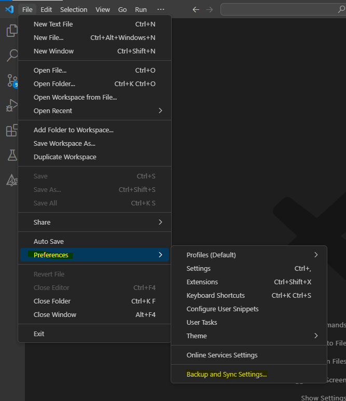
Task: Choose Duplicate Workspace
Action: pyautogui.click(x=94, y=157)
